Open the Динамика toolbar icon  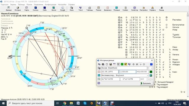pos(107,9)
